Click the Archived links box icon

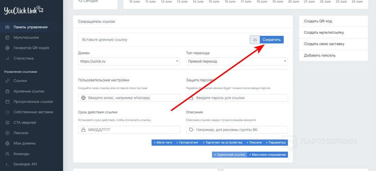point(7,91)
